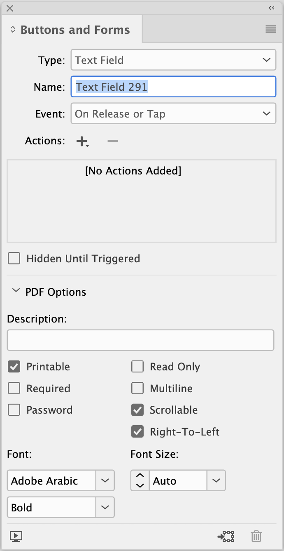Viewport: 284px width, 551px height.
Task: Click the add action plus icon
Action: point(82,141)
